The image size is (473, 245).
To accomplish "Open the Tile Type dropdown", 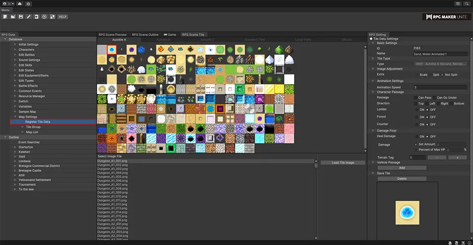I will pos(440,63).
